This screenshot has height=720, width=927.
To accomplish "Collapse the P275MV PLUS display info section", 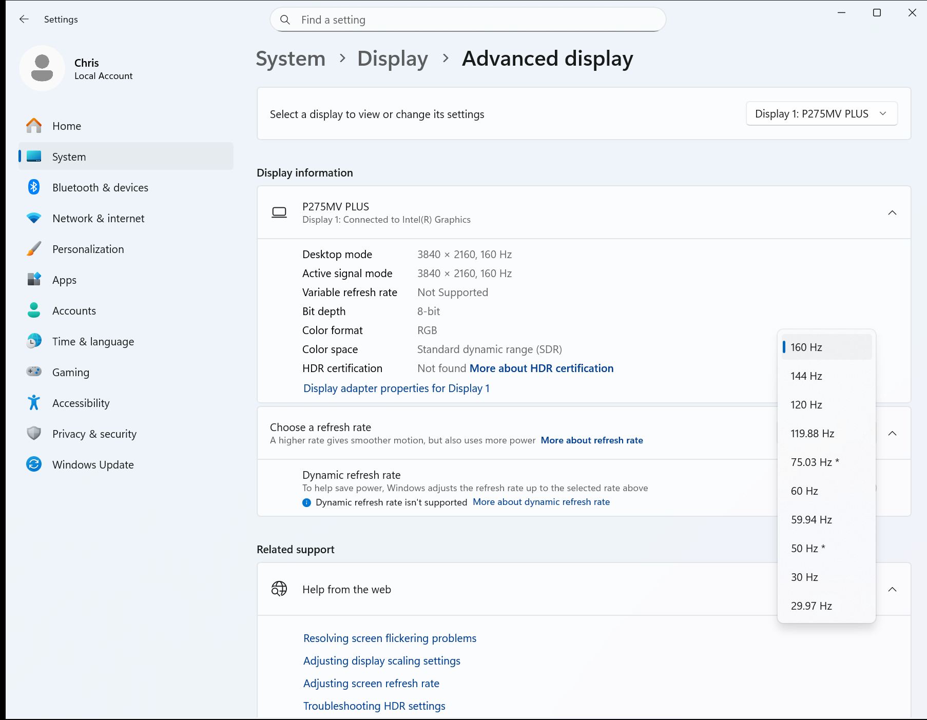I will (x=892, y=212).
